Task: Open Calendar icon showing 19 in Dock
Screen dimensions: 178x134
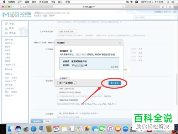Action: [57, 129]
